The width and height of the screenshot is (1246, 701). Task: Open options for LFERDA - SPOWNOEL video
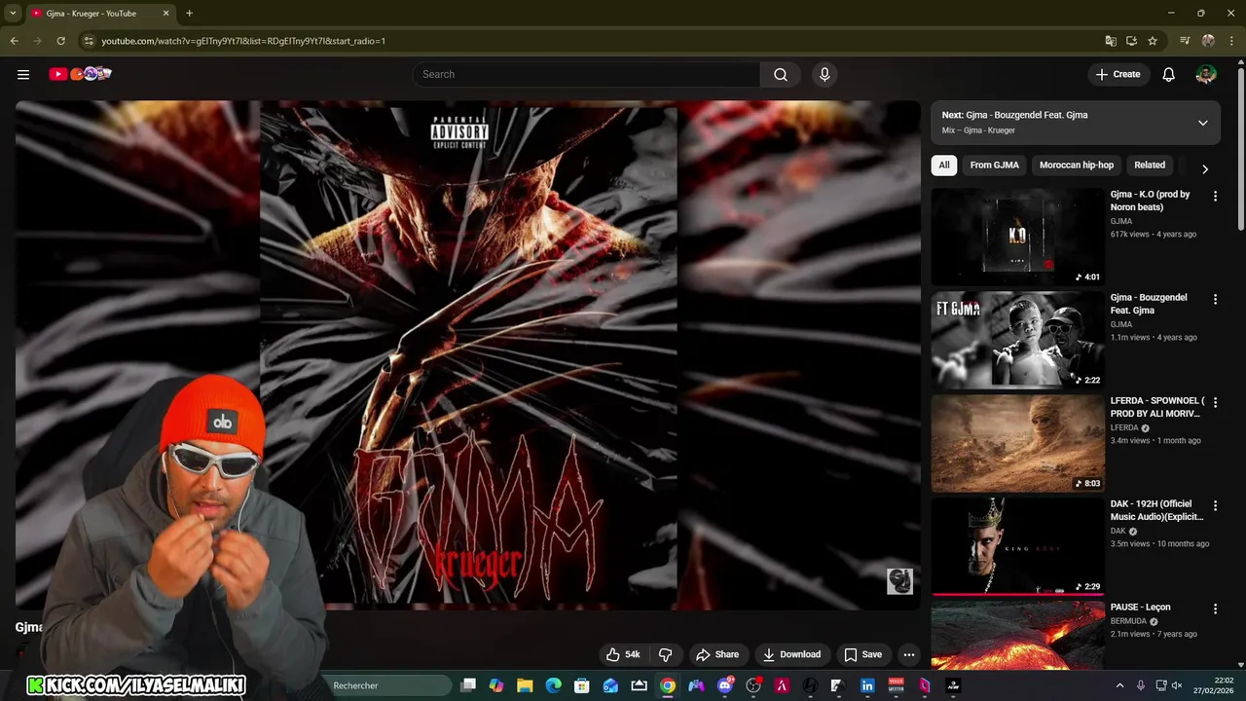(x=1215, y=402)
